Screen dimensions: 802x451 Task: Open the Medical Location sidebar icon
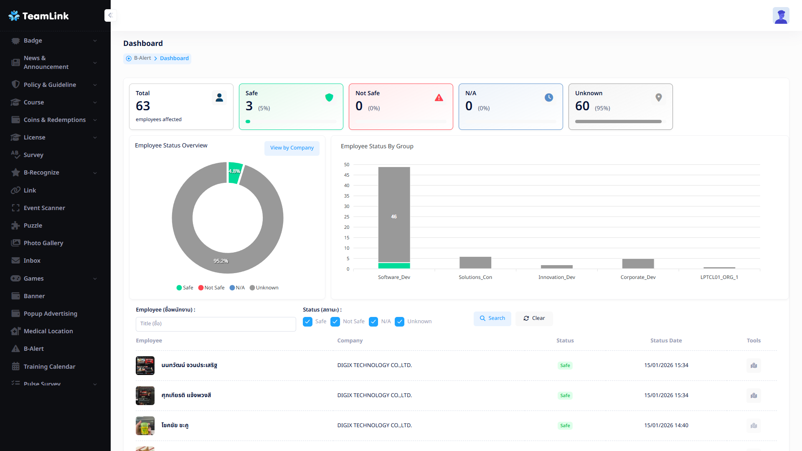(x=15, y=331)
